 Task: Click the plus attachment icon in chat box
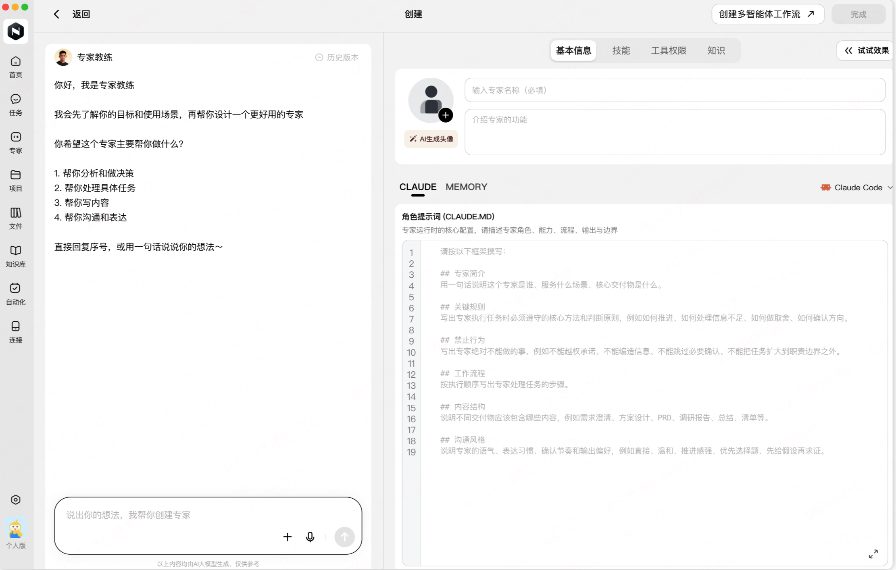pyautogui.click(x=288, y=537)
